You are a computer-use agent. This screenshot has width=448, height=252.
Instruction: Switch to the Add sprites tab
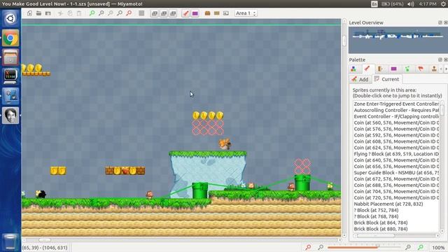point(360,79)
